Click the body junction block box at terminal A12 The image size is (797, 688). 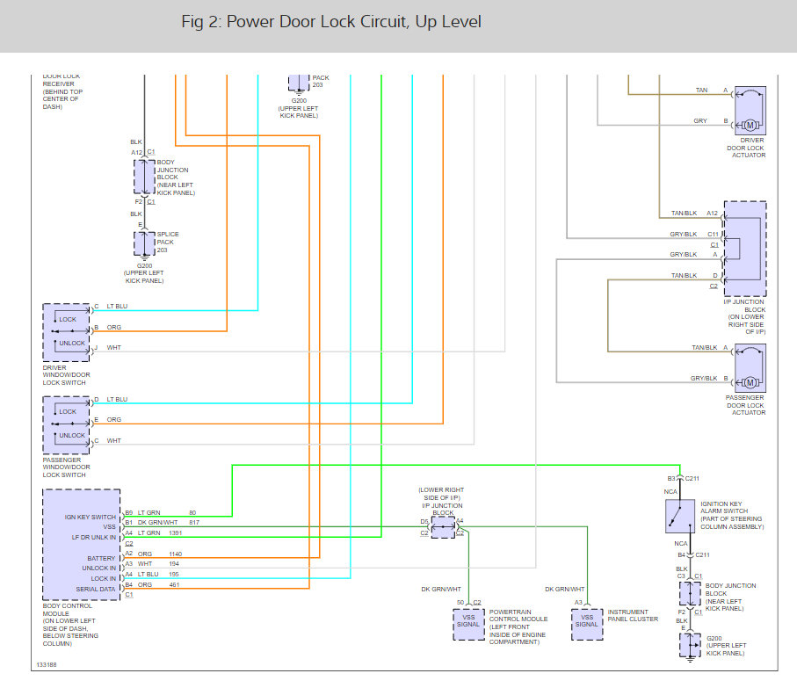144,177
